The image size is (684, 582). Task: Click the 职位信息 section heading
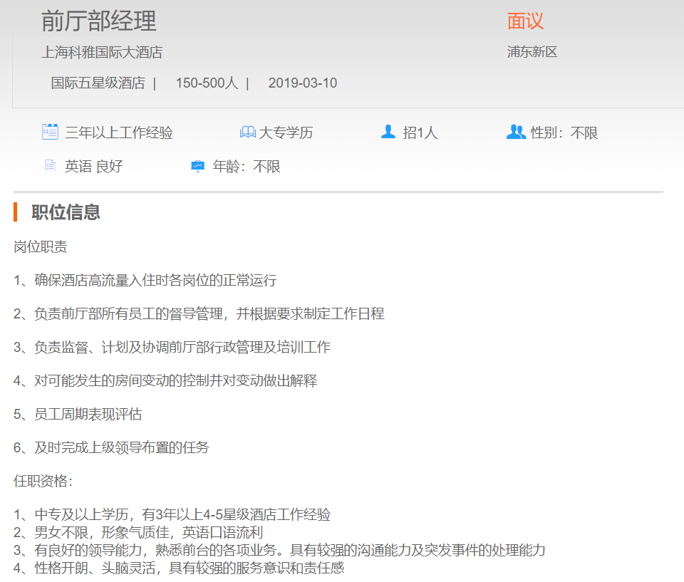pos(66,212)
